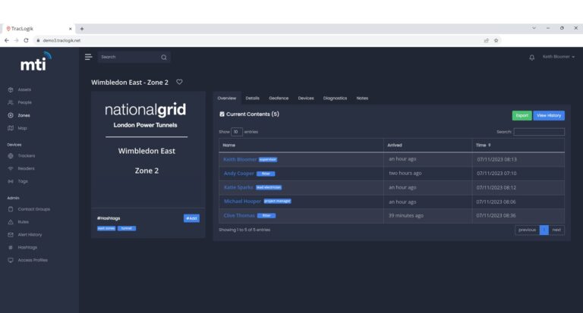Click the notifications bell icon
The height and width of the screenshot is (313, 583).
531,58
